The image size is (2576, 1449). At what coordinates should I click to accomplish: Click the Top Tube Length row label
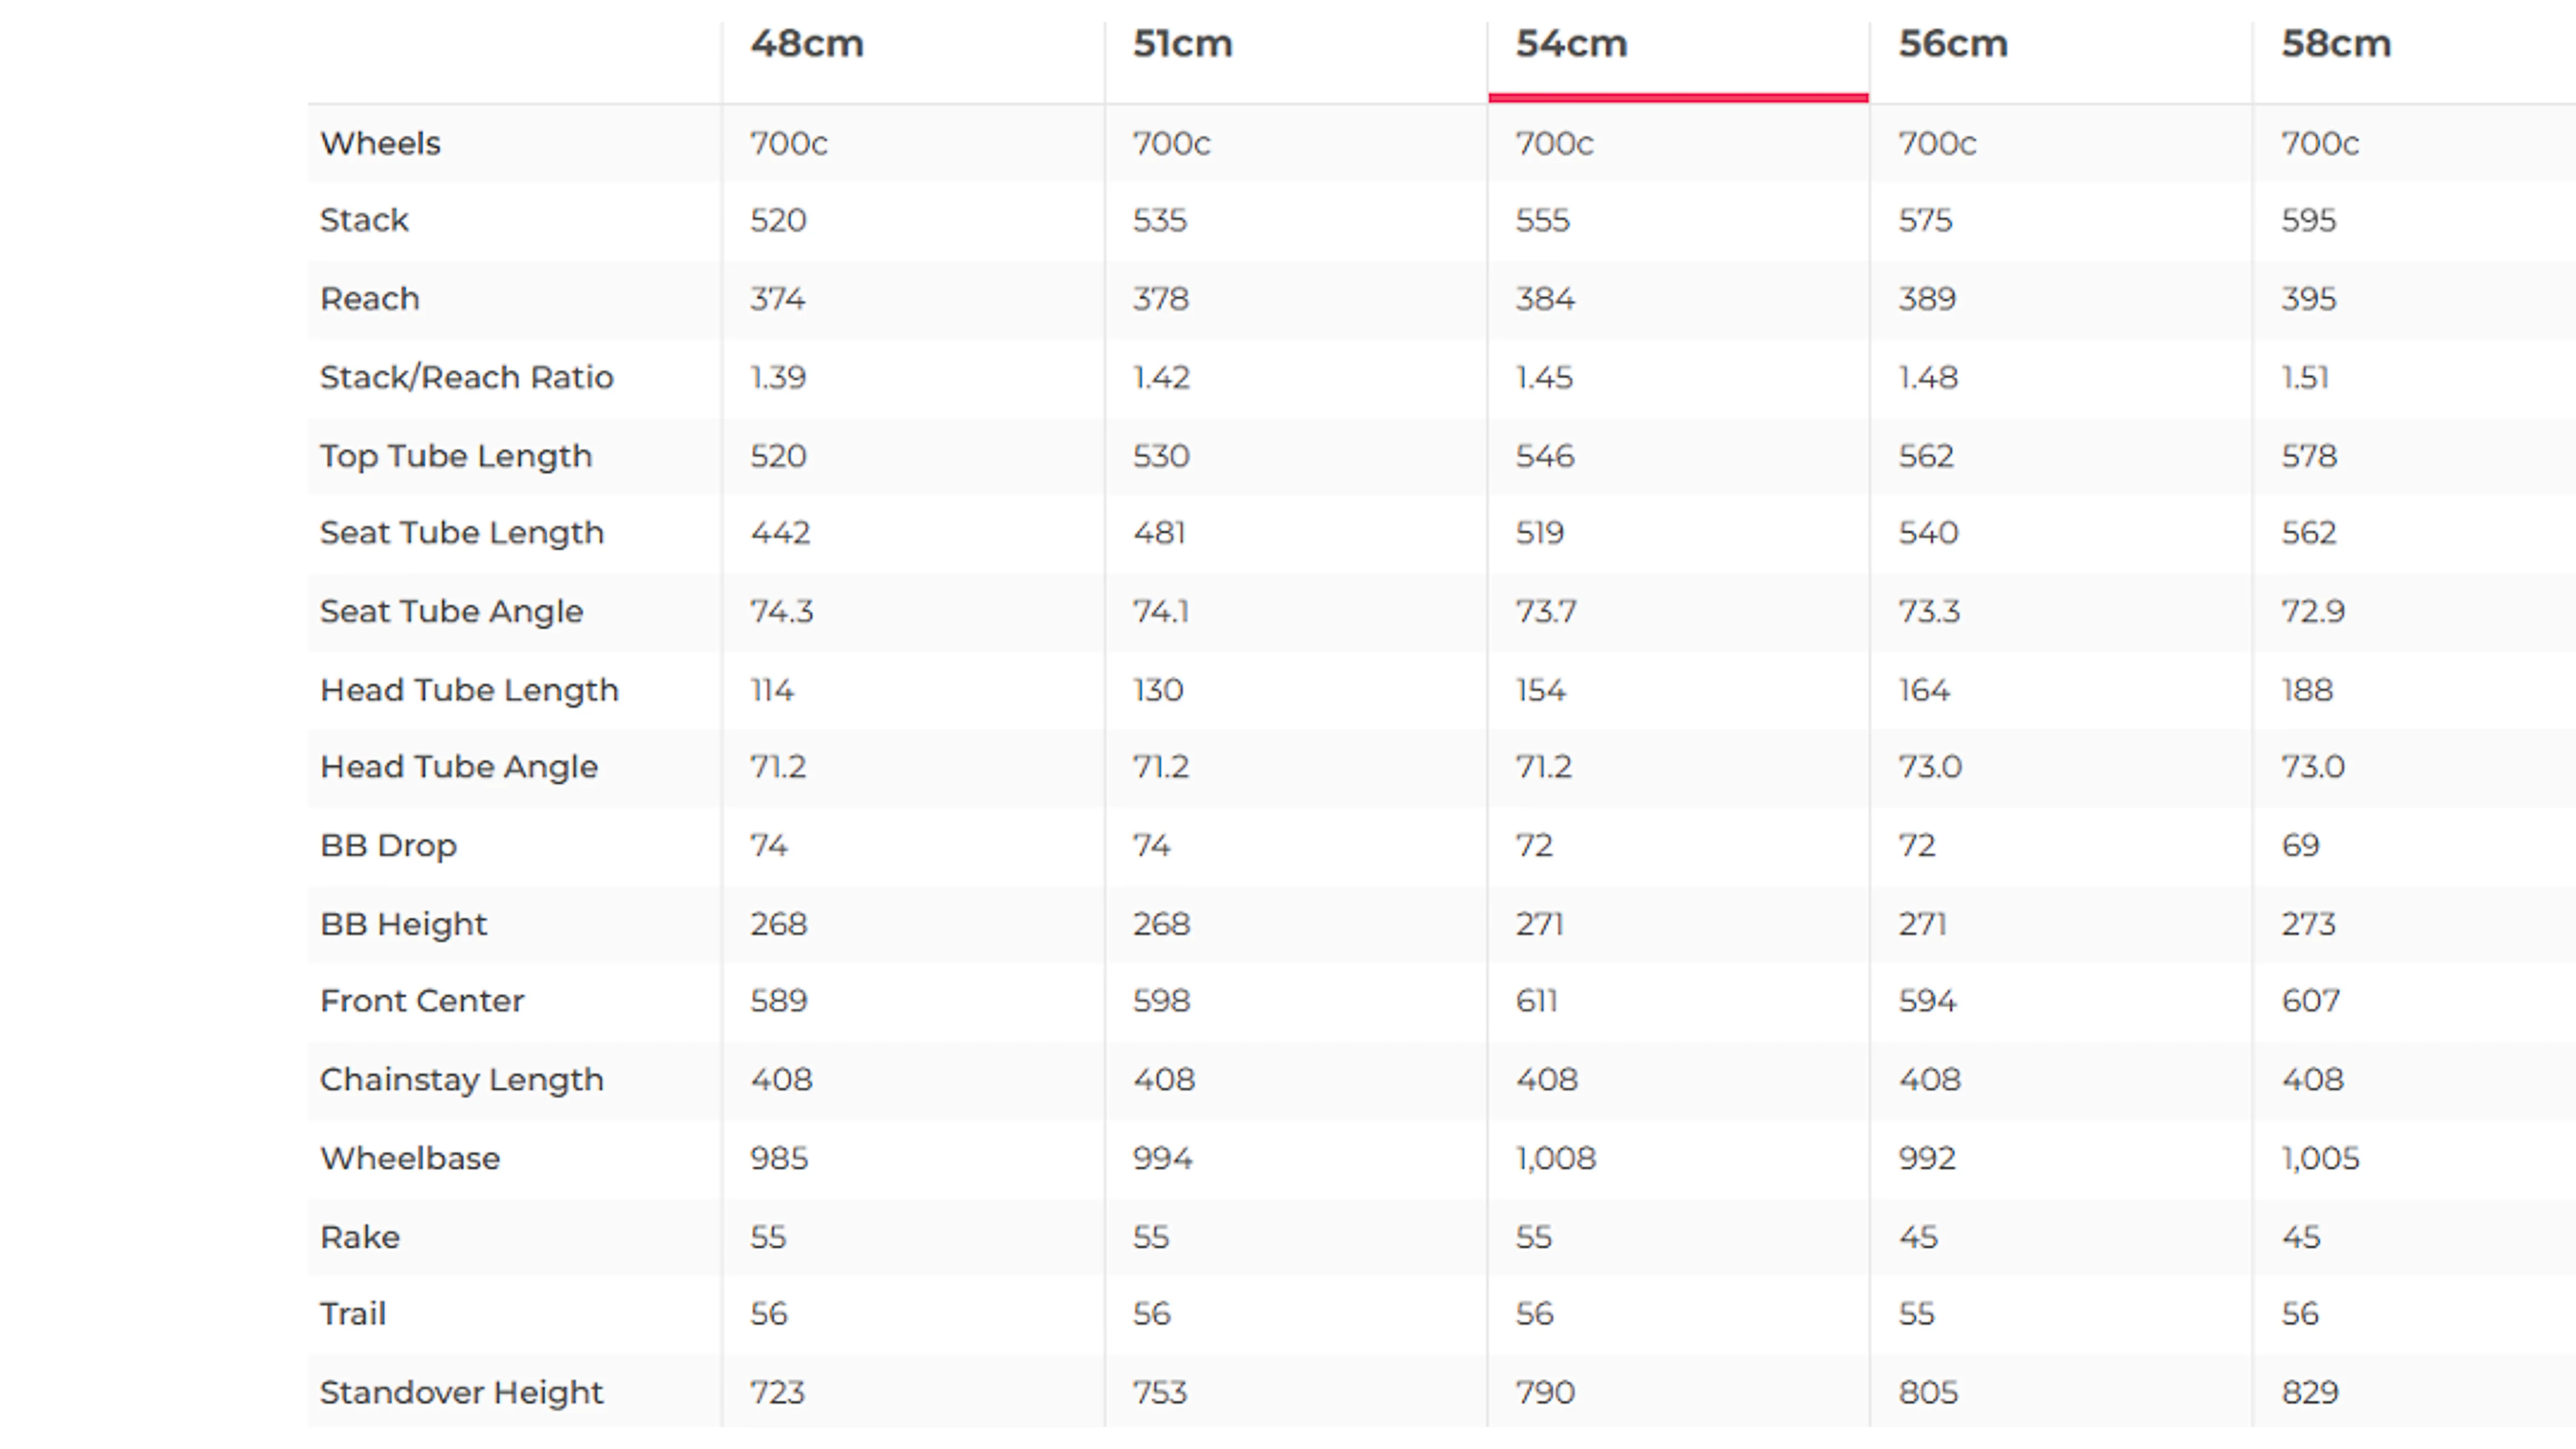point(456,456)
